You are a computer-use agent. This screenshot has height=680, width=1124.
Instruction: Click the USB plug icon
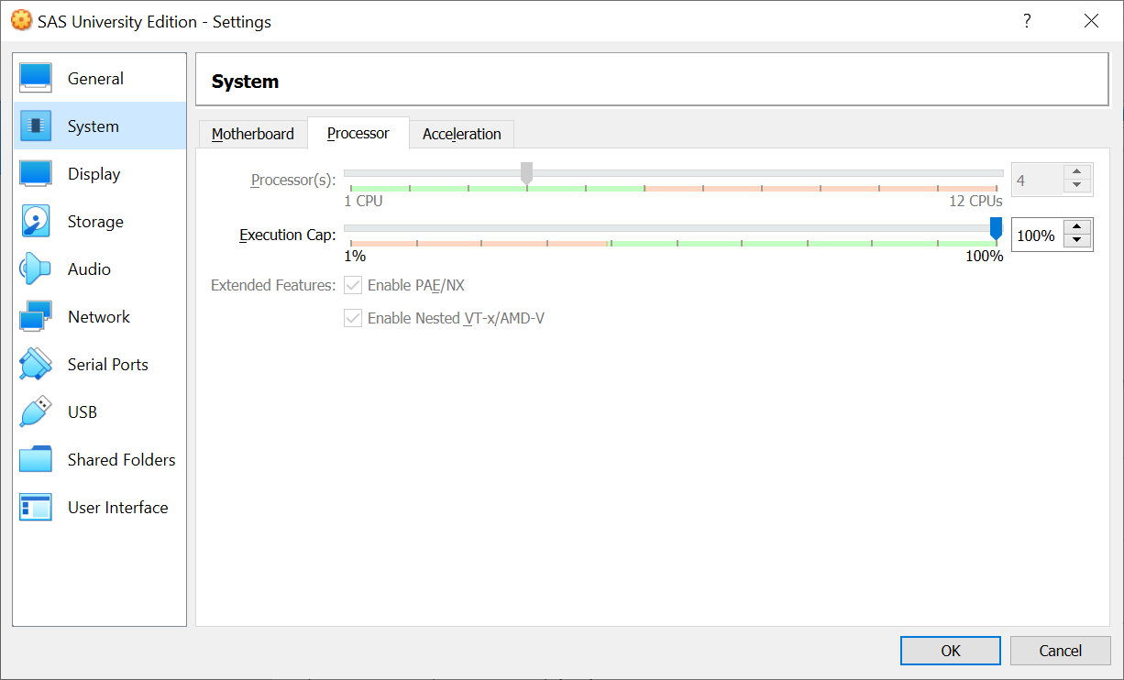[x=36, y=412]
